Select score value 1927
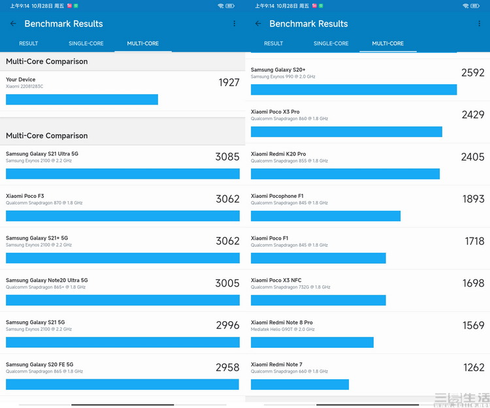The width and height of the screenshot is (490, 408). 229,83
